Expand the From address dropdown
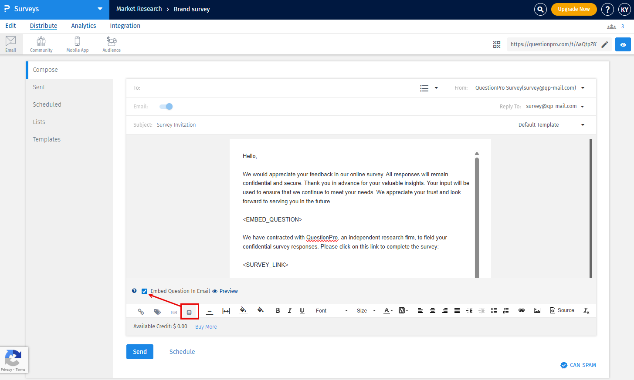This screenshot has width=634, height=380. [583, 88]
